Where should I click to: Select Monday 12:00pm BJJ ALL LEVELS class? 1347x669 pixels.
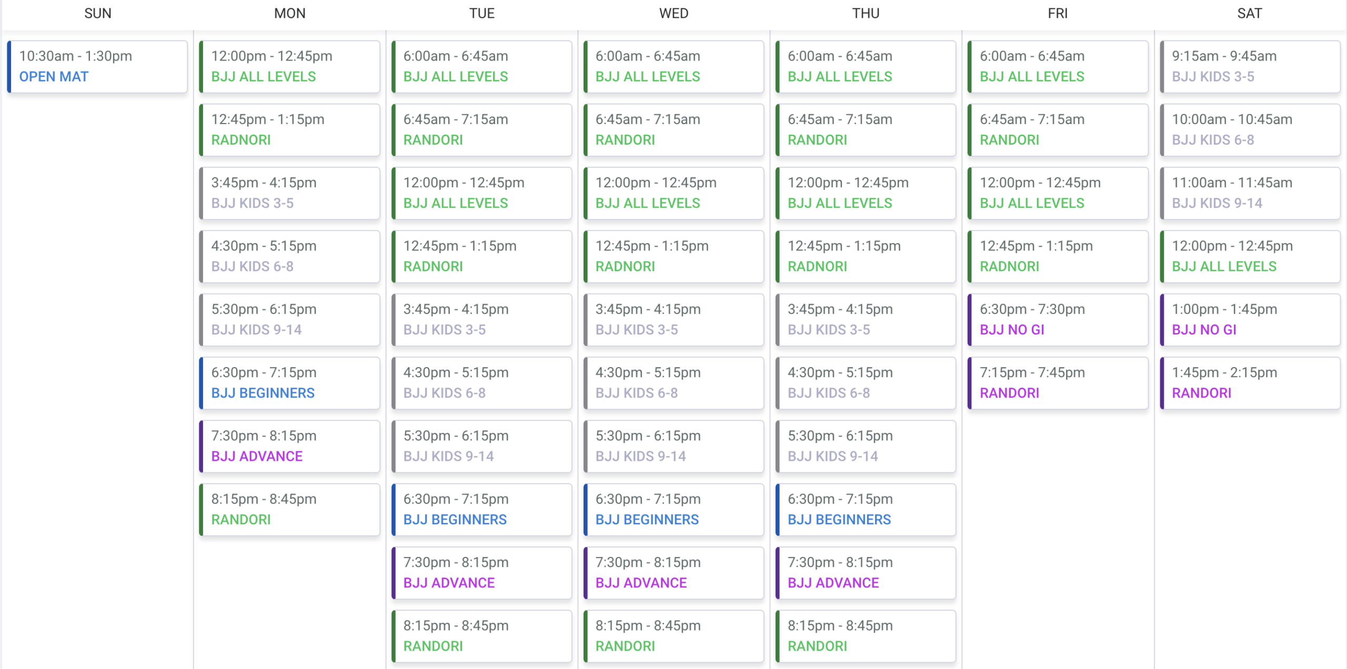click(289, 67)
